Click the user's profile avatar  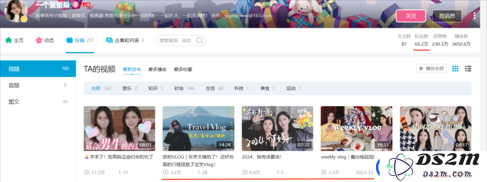click(x=17, y=11)
